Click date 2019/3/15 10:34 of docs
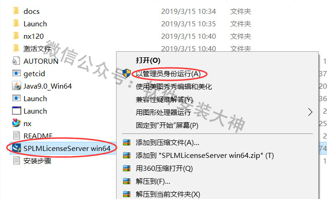 (188, 11)
